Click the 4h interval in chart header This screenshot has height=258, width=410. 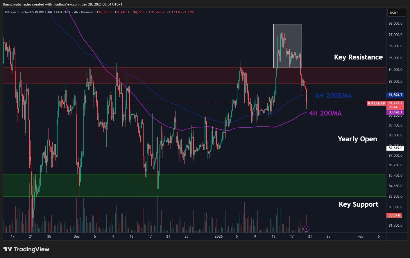pyautogui.click(x=76, y=12)
